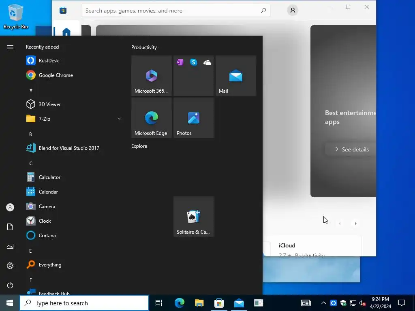Viewport: 415px width, 311px height.
Task: Go to next slide in Store carousel
Action: click(355, 224)
